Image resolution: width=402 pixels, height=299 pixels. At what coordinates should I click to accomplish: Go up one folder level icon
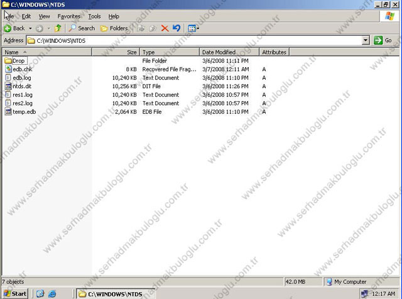(x=58, y=28)
